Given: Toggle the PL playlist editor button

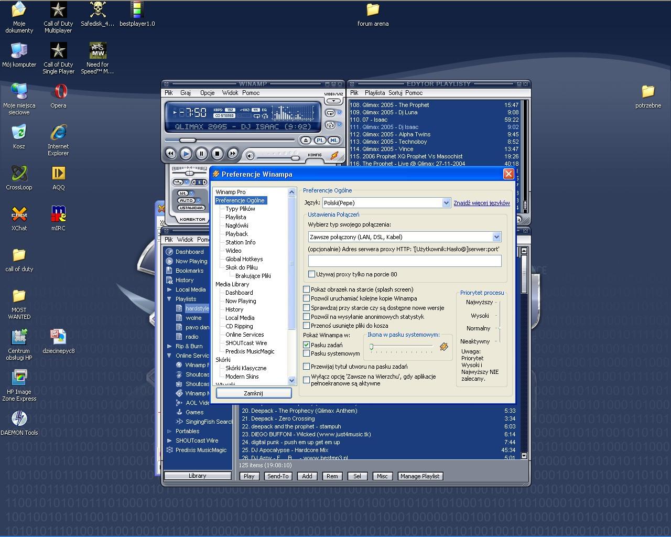Looking at the screenshot, I should click(320, 140).
